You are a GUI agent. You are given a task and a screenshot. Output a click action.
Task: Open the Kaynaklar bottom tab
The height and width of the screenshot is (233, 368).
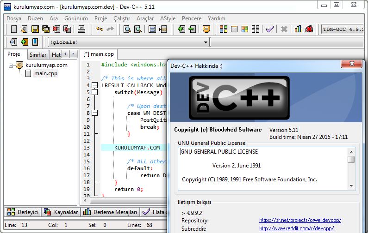(61, 212)
